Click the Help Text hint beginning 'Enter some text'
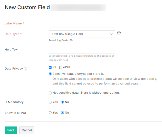 coord(81,58)
